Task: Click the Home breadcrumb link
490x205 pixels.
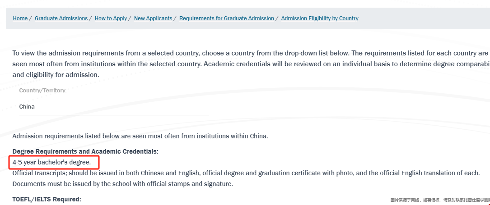Action: (x=20, y=18)
